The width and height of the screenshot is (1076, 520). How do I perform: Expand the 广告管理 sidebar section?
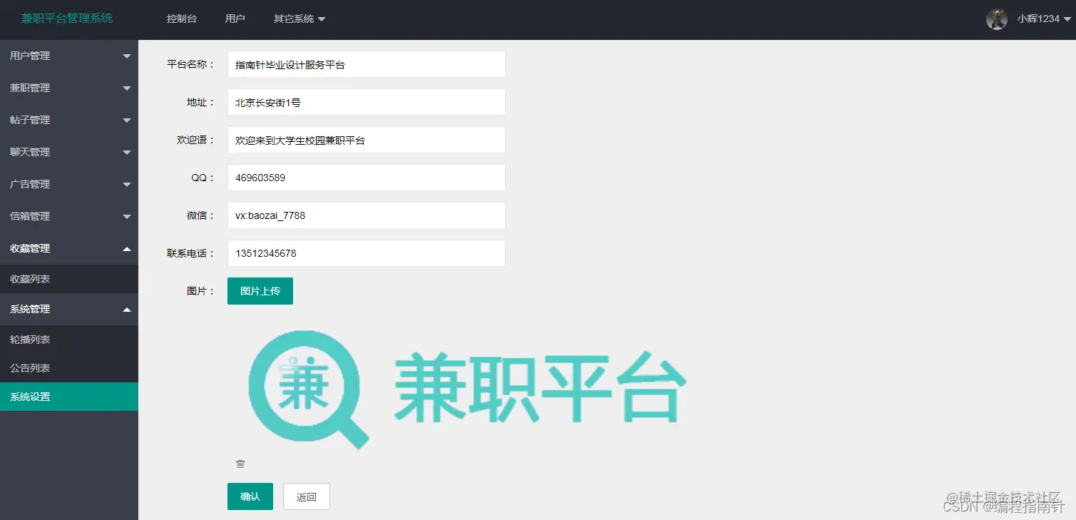coord(69,184)
